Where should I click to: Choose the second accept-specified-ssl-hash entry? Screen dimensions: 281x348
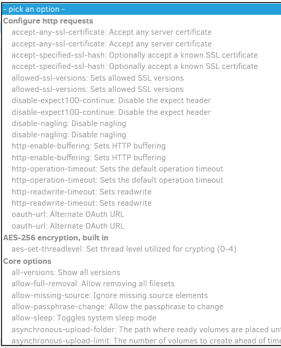point(141,66)
